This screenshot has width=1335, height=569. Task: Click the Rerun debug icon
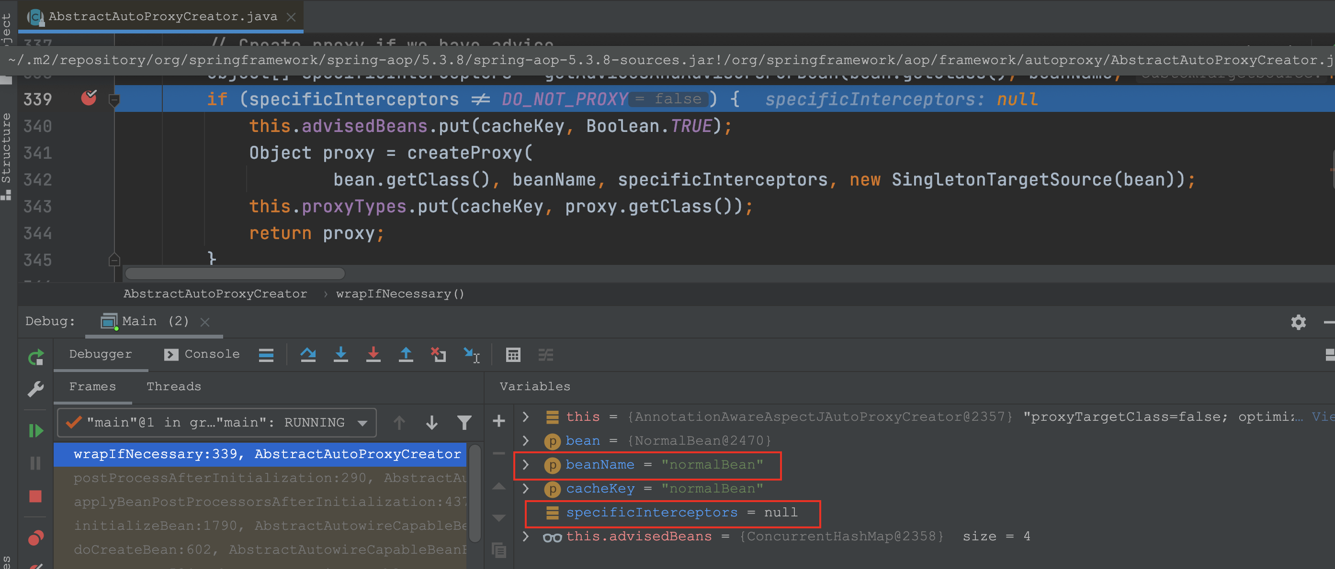click(x=36, y=357)
